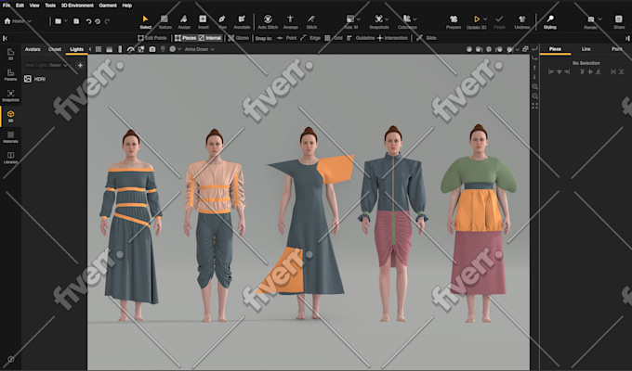Click the undo arrow
The height and width of the screenshot is (371, 632).
tap(88, 21)
